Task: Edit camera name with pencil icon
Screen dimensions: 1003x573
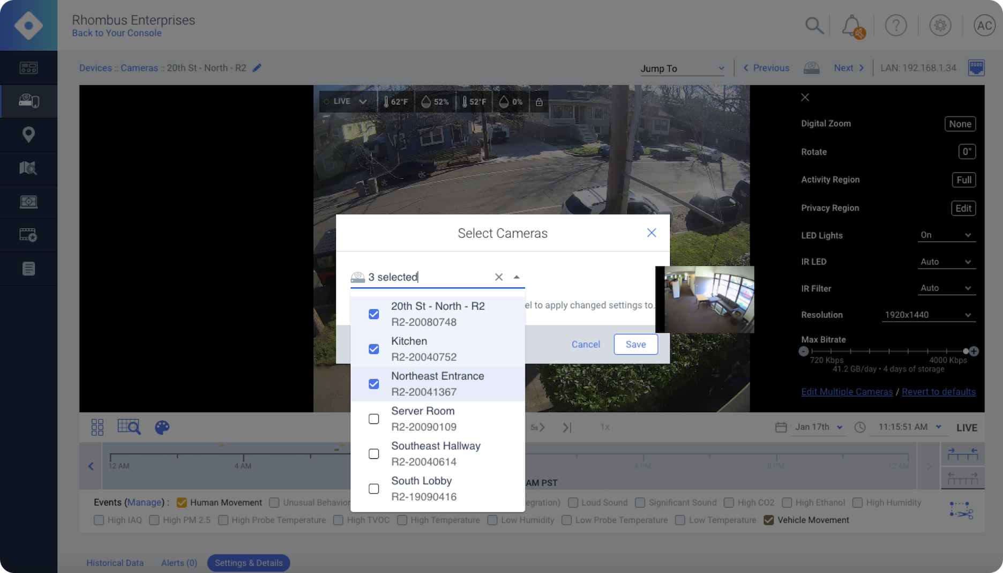Action: point(257,68)
